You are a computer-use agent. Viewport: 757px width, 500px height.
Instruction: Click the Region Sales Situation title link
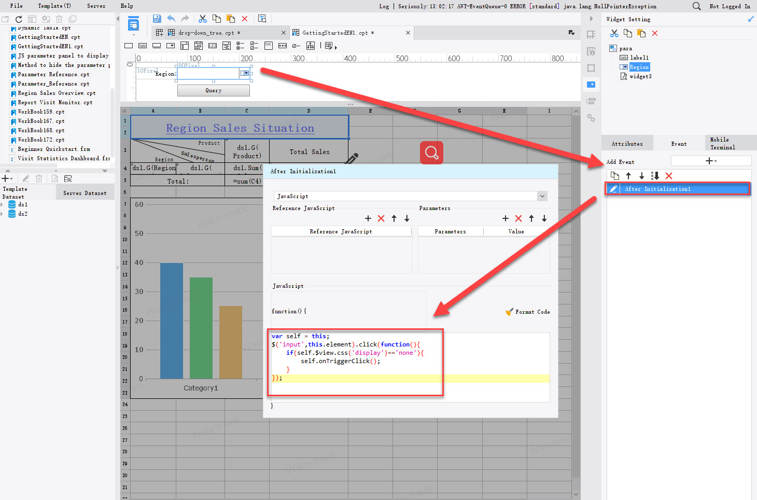click(x=240, y=128)
